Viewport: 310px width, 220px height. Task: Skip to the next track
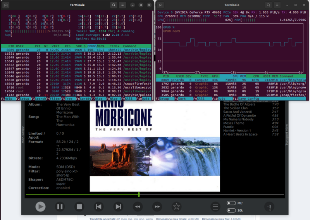click(x=118, y=207)
